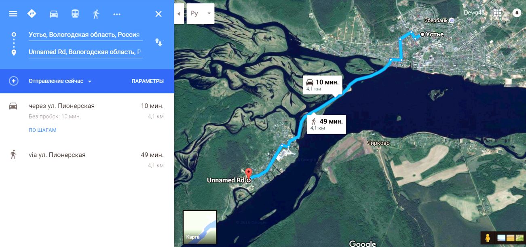Open ПО ШАГАМ step-by-step directions

pos(42,130)
